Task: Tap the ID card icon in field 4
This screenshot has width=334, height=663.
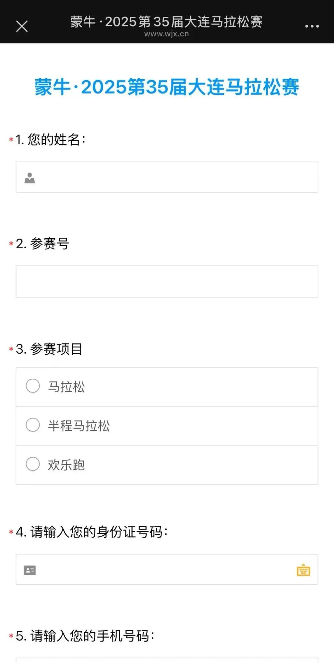Action: point(30,570)
